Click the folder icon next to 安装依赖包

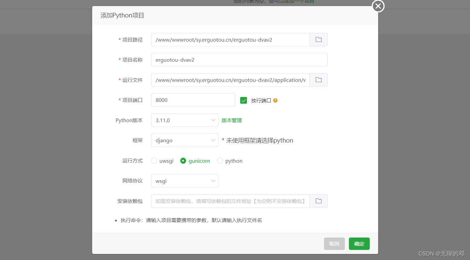[318, 201]
